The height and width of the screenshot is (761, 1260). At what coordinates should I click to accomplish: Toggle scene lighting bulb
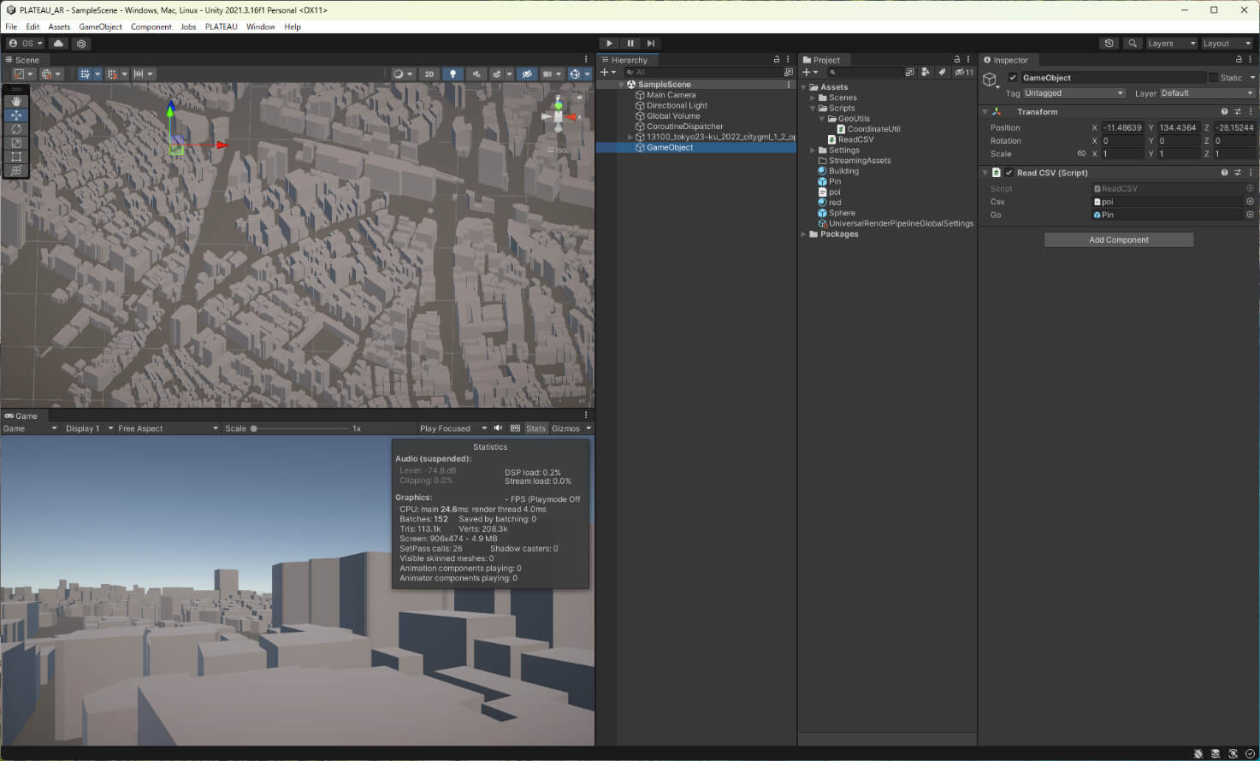click(x=453, y=74)
